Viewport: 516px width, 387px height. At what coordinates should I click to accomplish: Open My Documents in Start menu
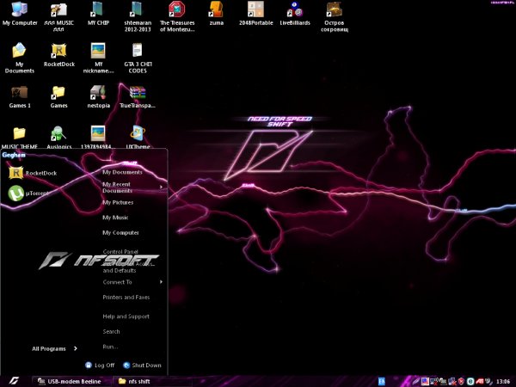[x=122, y=172]
